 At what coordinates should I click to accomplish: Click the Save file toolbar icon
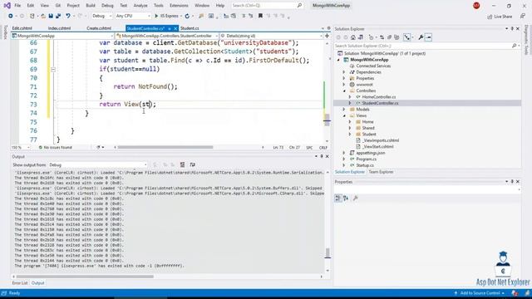click(x=51, y=16)
